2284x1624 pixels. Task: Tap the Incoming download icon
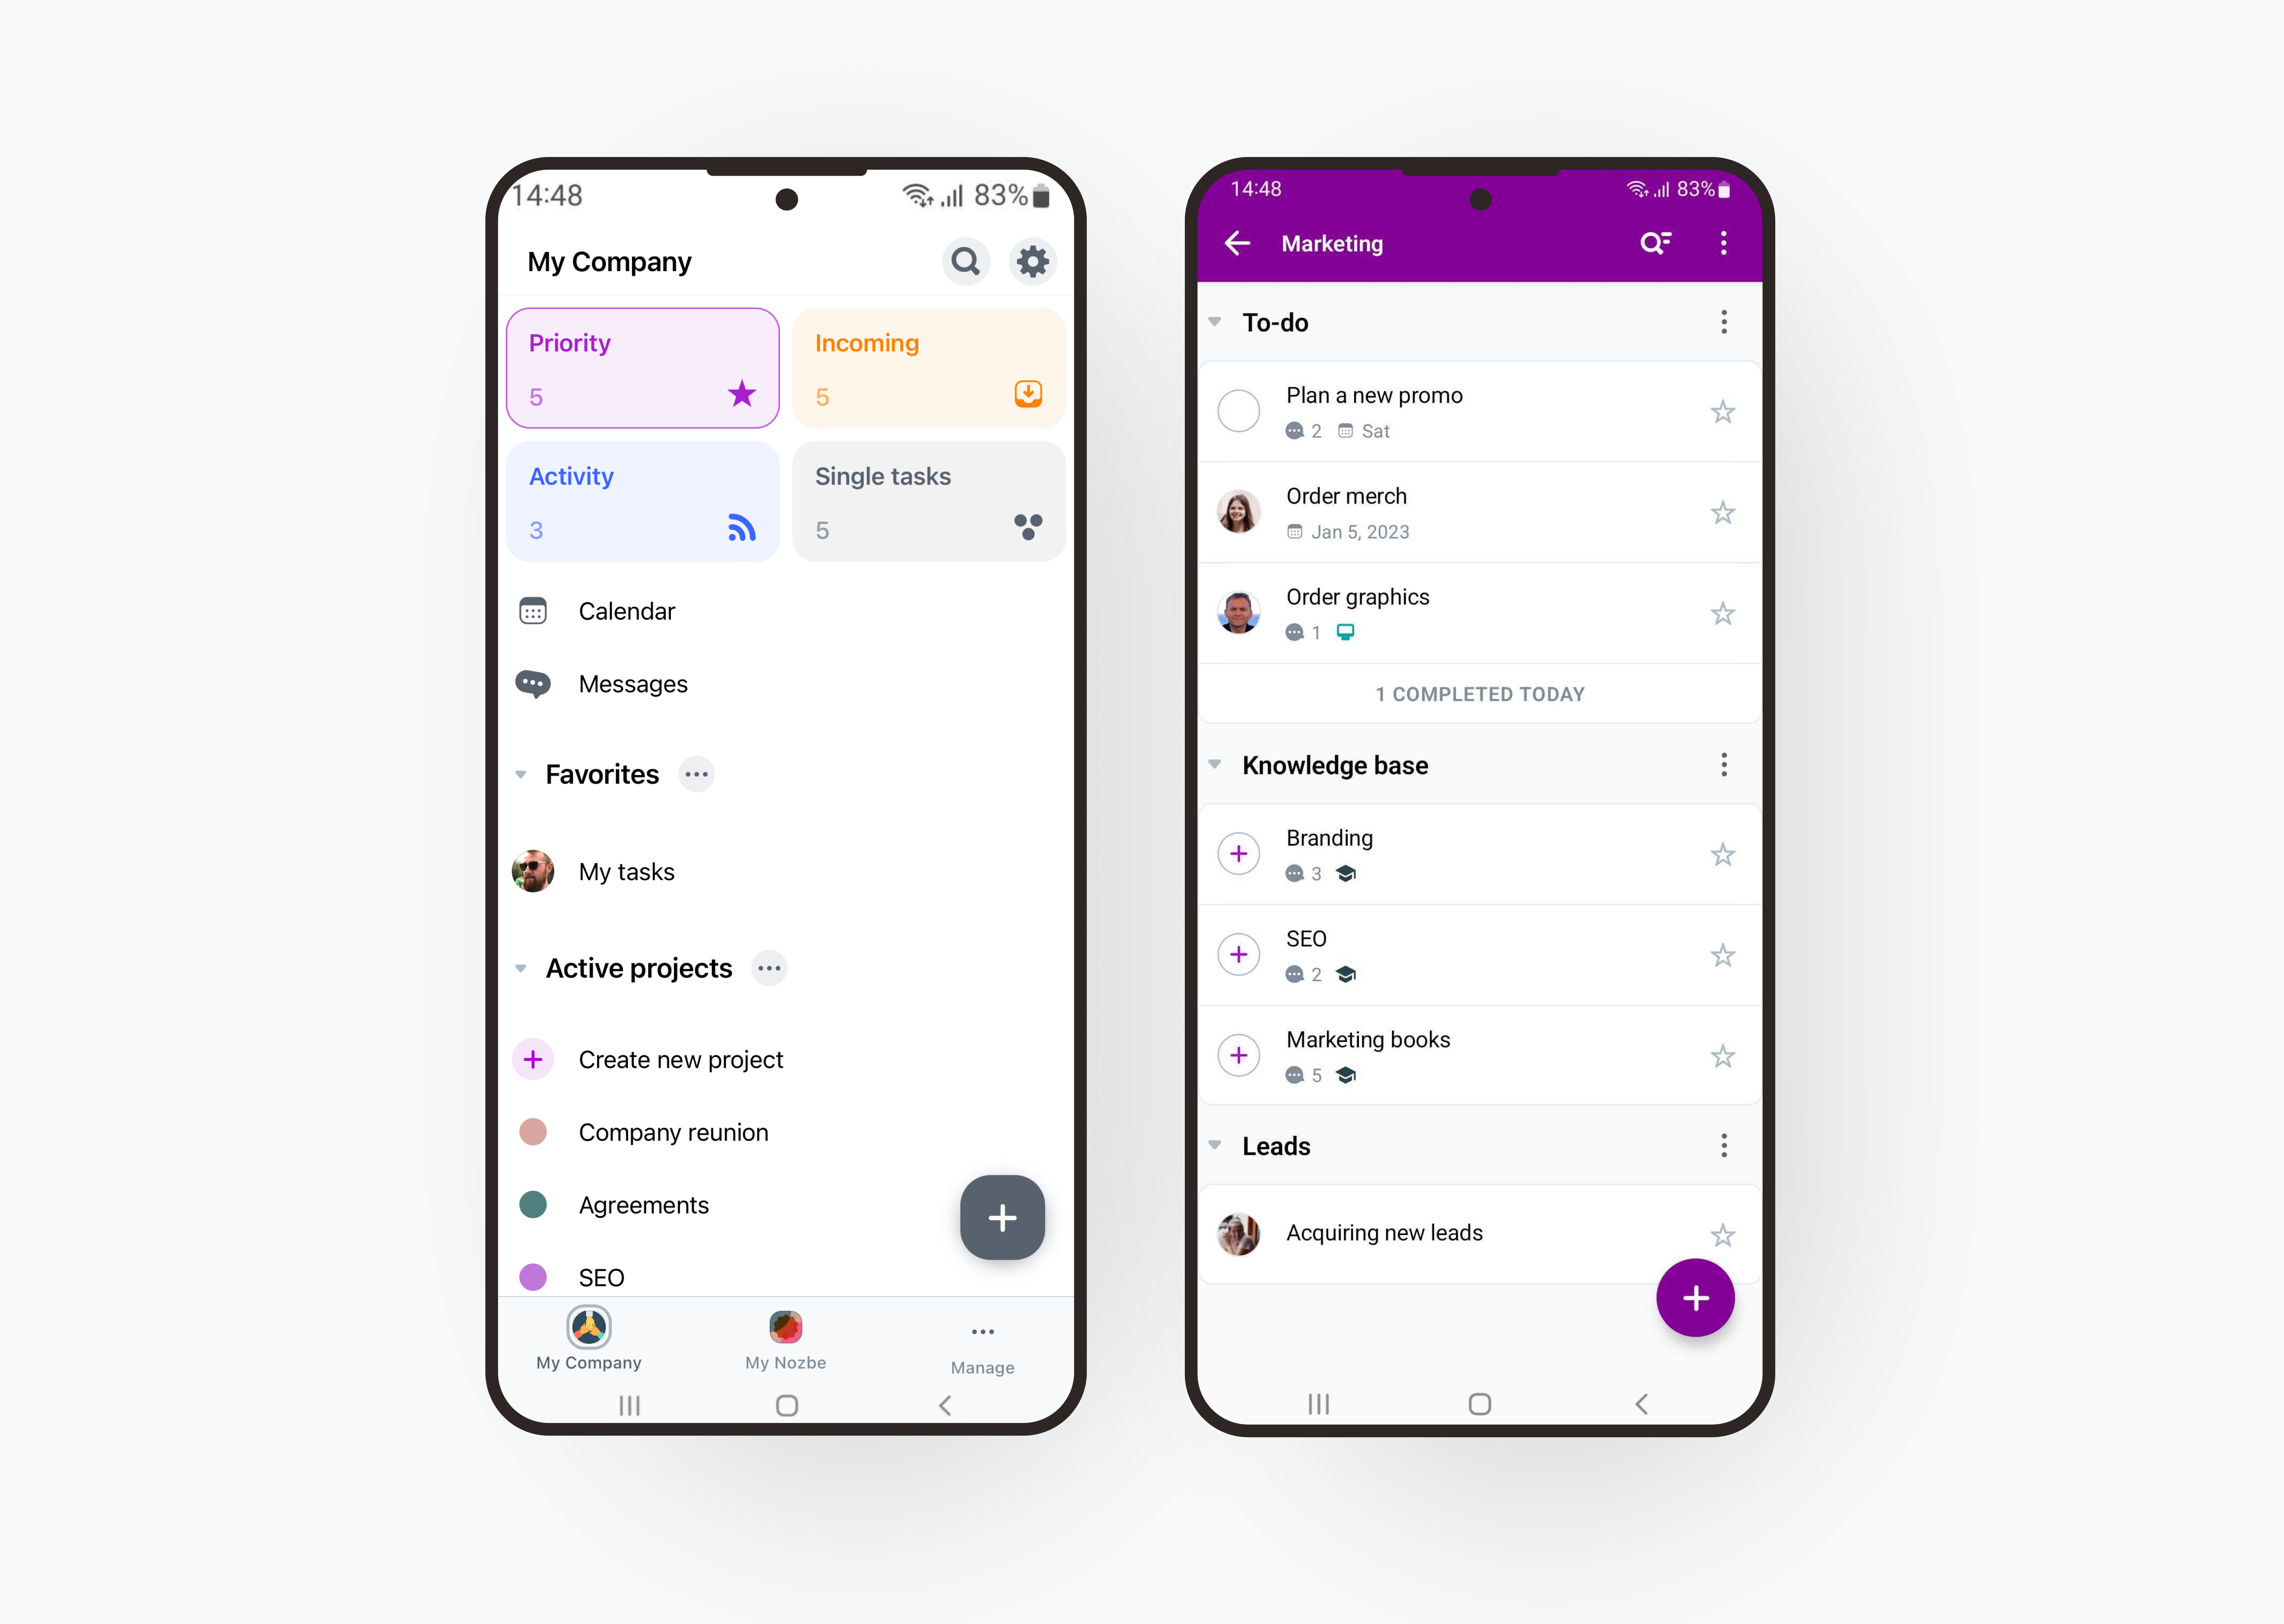click(1028, 394)
